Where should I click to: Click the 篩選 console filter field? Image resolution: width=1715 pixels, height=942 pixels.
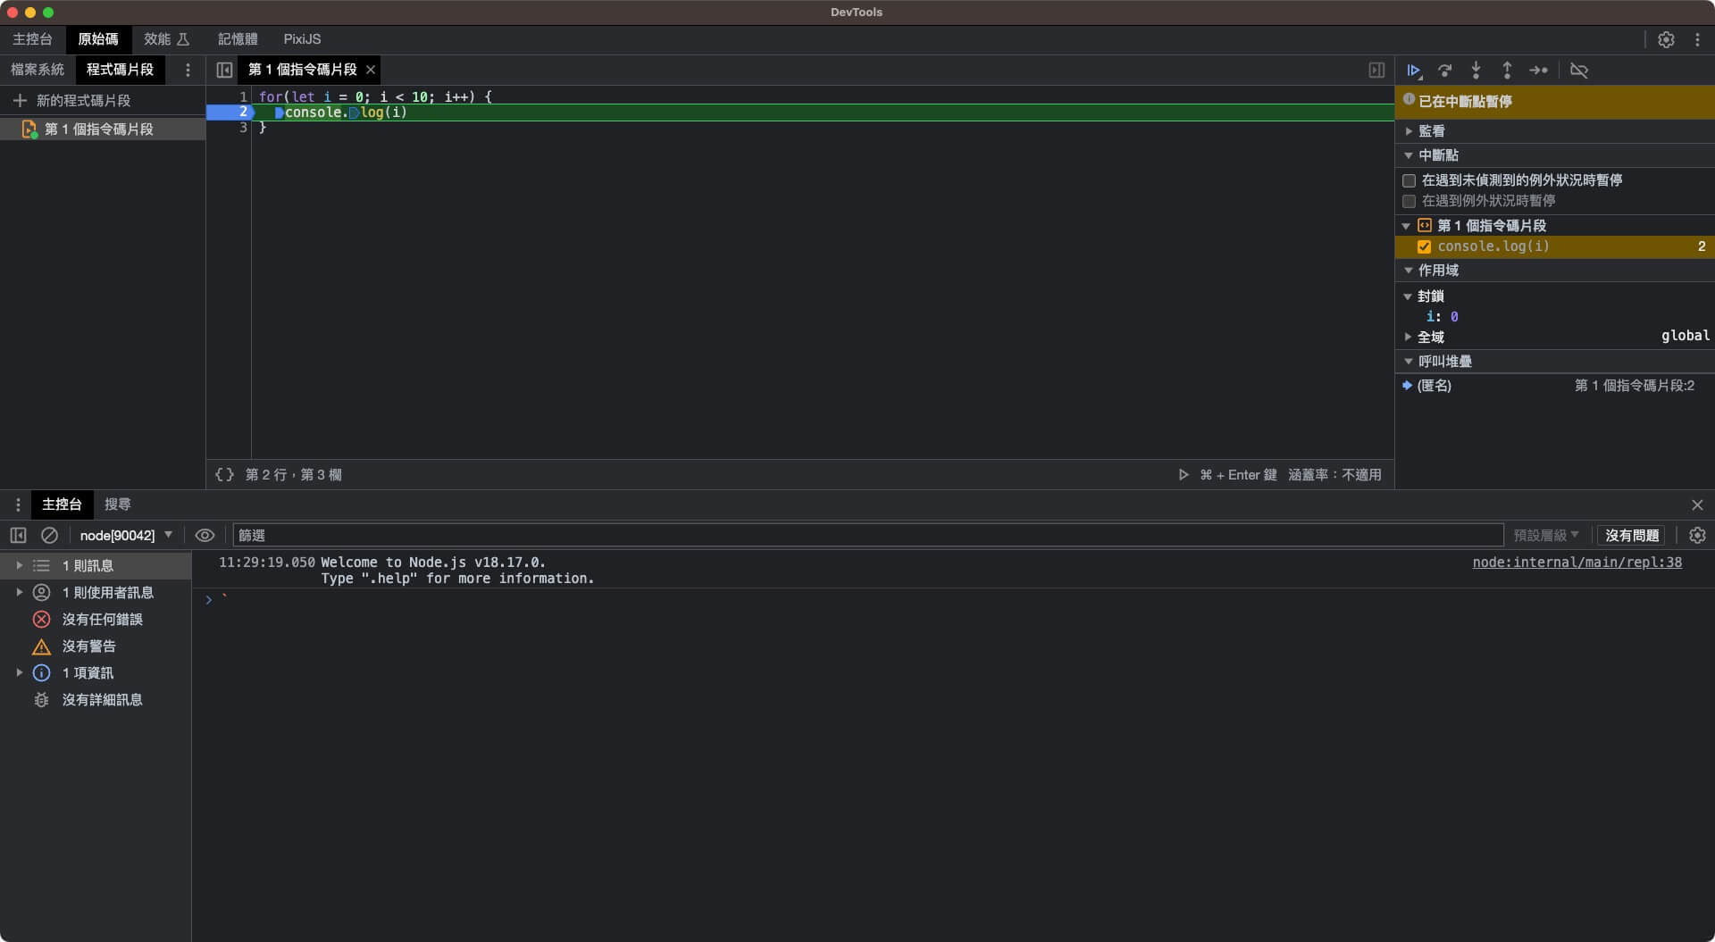[x=866, y=535]
